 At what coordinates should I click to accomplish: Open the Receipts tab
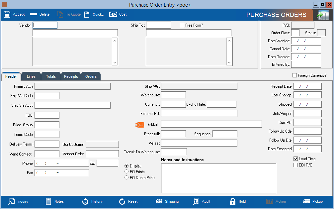[x=71, y=76]
